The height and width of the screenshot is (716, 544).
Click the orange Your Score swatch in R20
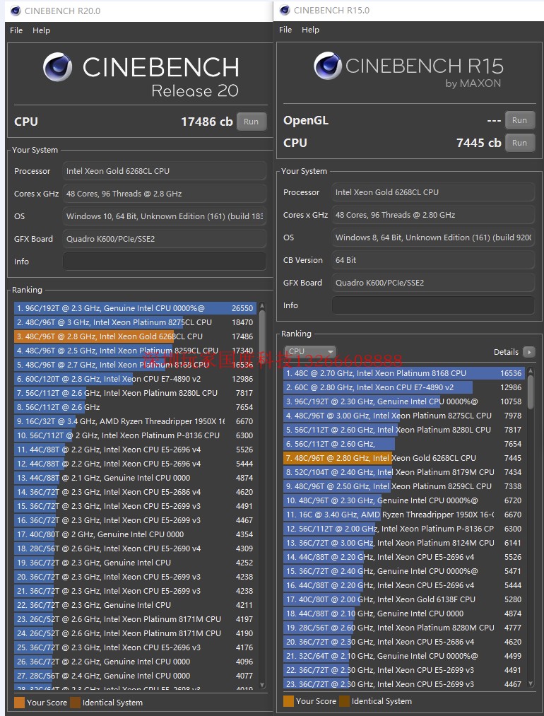point(19,703)
